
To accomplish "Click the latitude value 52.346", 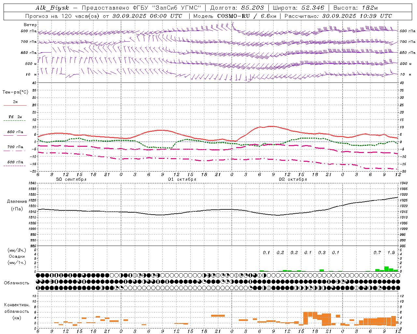I will point(313,8).
